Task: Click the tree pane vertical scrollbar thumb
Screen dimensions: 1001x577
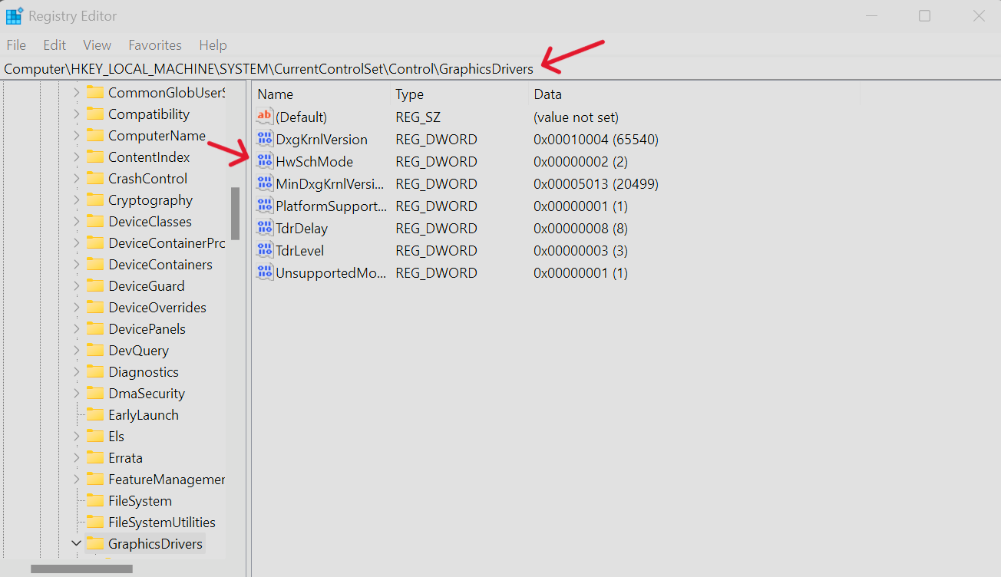Action: 235,213
